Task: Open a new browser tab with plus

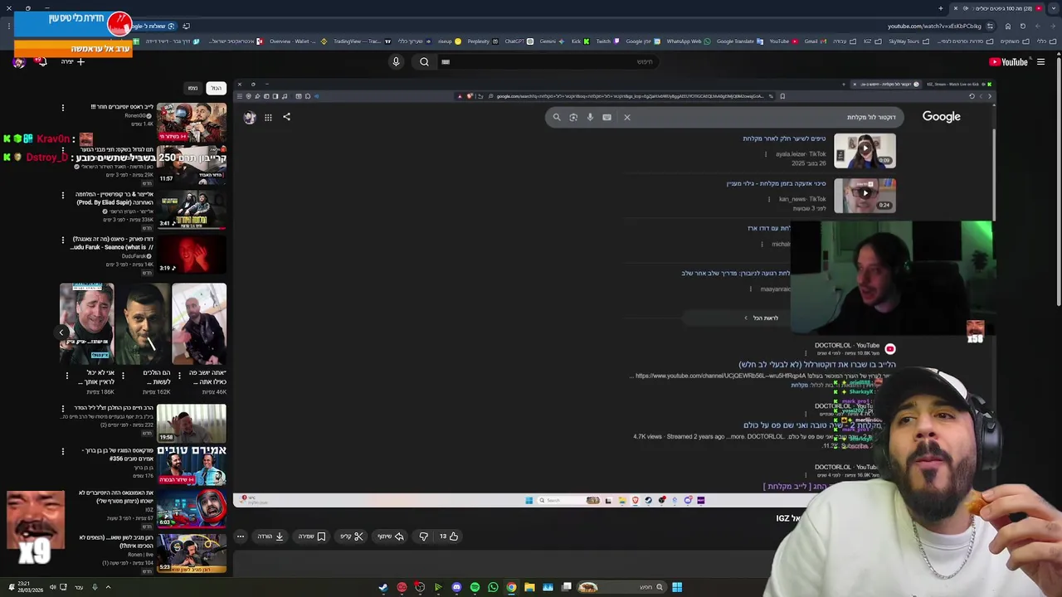Action: 941,8
